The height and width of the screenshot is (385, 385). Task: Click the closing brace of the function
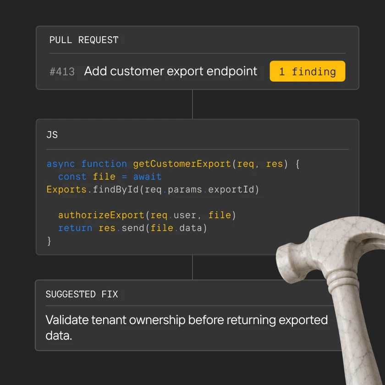click(49, 241)
